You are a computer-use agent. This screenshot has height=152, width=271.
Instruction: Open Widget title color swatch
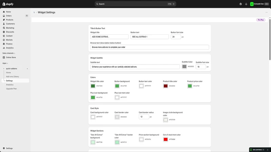(93, 86)
